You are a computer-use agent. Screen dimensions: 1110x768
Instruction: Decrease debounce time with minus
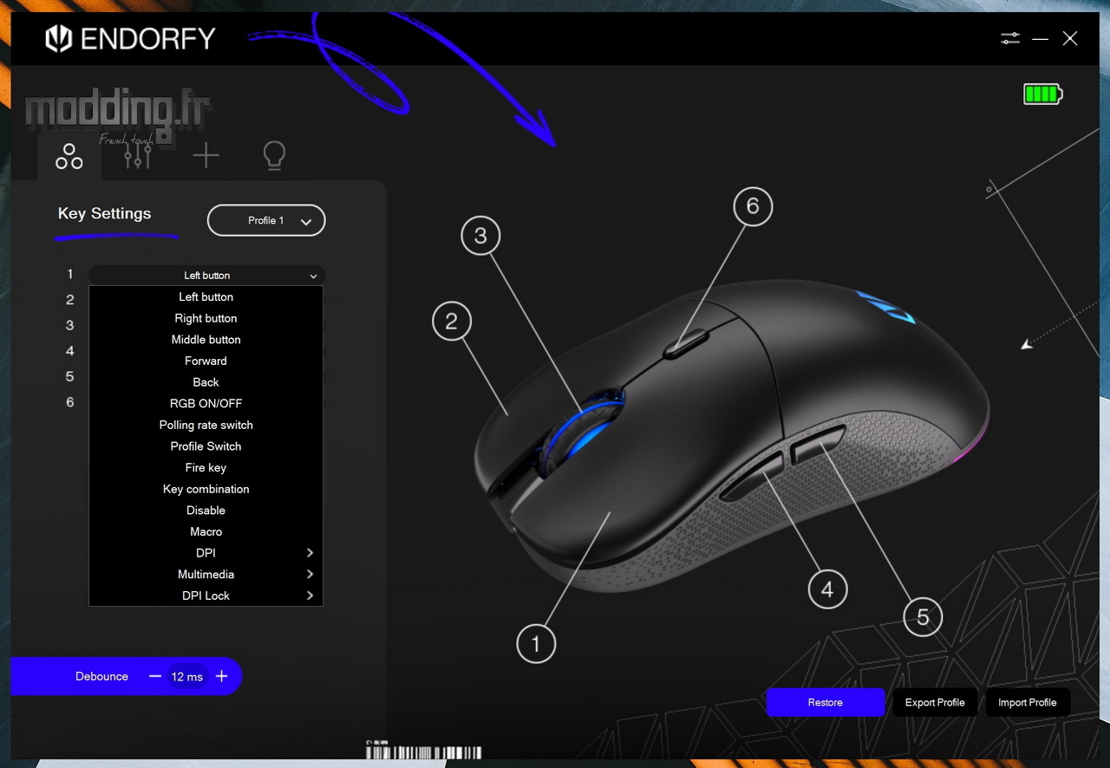[155, 676]
